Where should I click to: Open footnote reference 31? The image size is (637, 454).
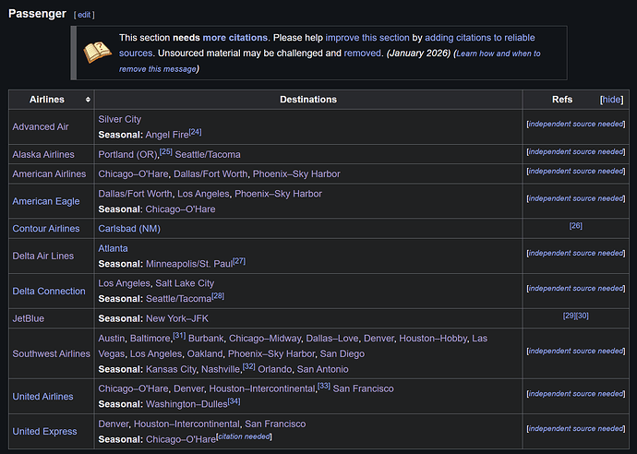pos(179,335)
